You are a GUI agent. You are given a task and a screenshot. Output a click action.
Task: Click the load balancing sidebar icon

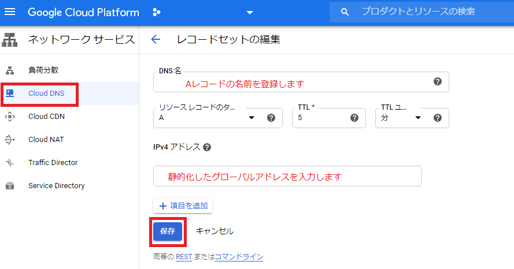[10, 70]
